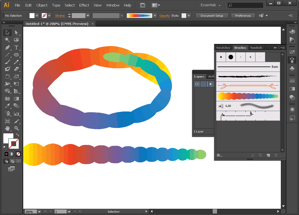Choose the Lasso tool

pyautogui.click(x=16, y=40)
